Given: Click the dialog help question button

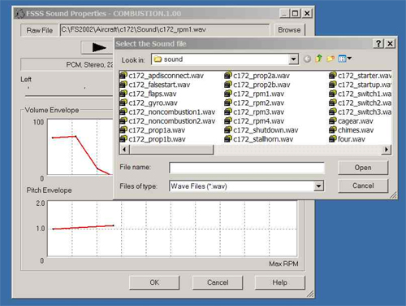Looking at the screenshot, I should coord(378,43).
